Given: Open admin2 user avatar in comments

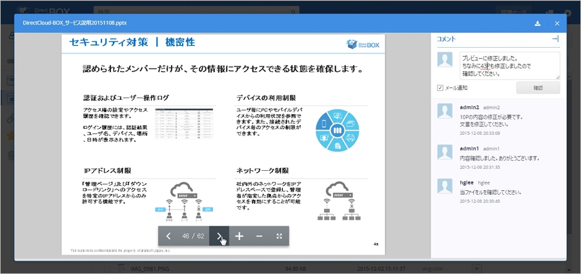Looking at the screenshot, I should 445,111.
